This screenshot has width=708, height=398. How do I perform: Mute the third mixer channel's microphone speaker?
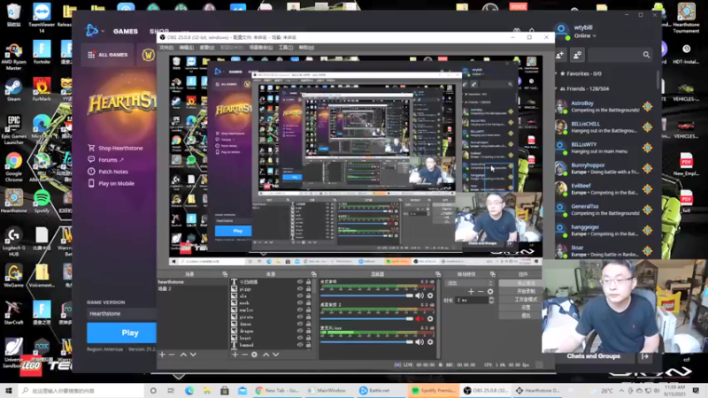419,342
